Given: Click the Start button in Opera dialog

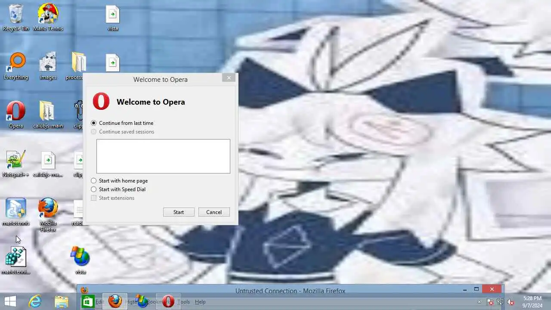Looking at the screenshot, I should pyautogui.click(x=179, y=212).
